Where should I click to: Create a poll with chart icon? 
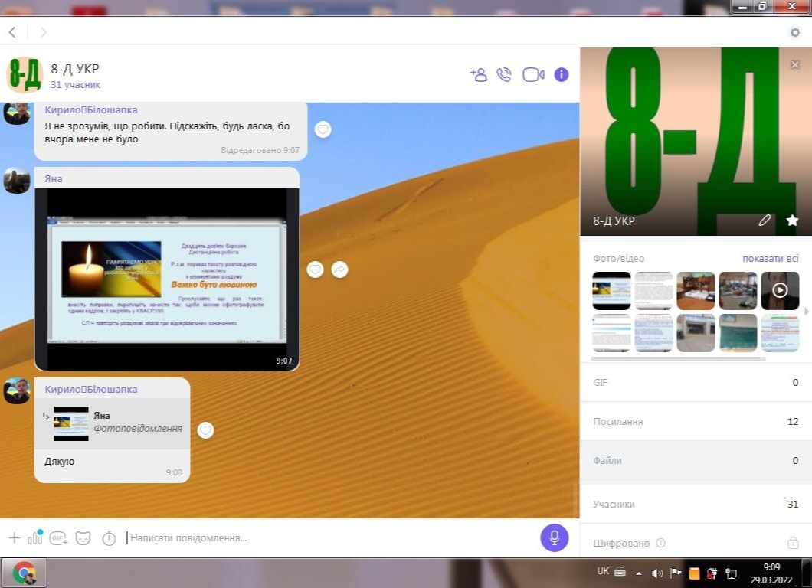(35, 537)
